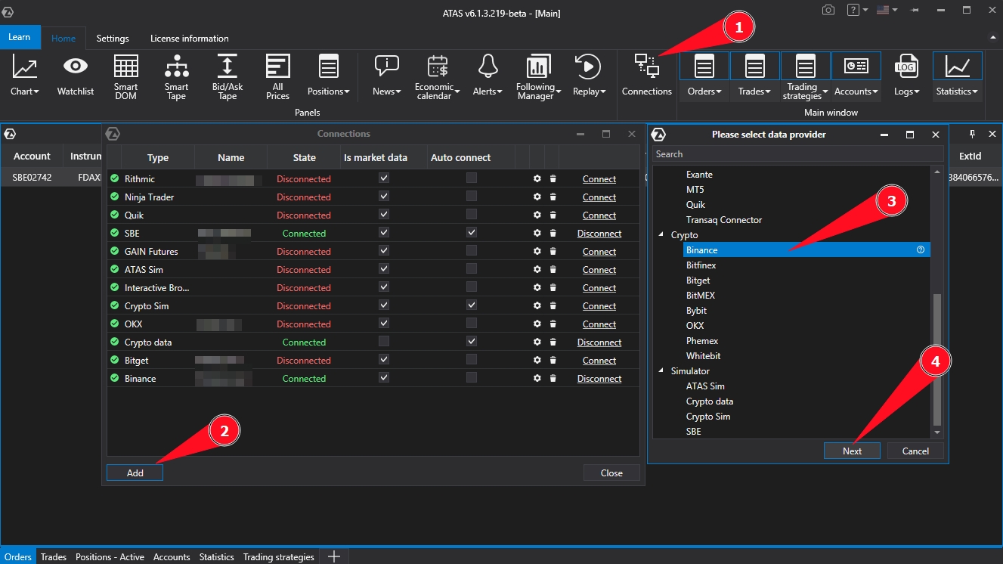Open the Smart Tape panel
The image size is (1003, 564).
(x=176, y=76)
